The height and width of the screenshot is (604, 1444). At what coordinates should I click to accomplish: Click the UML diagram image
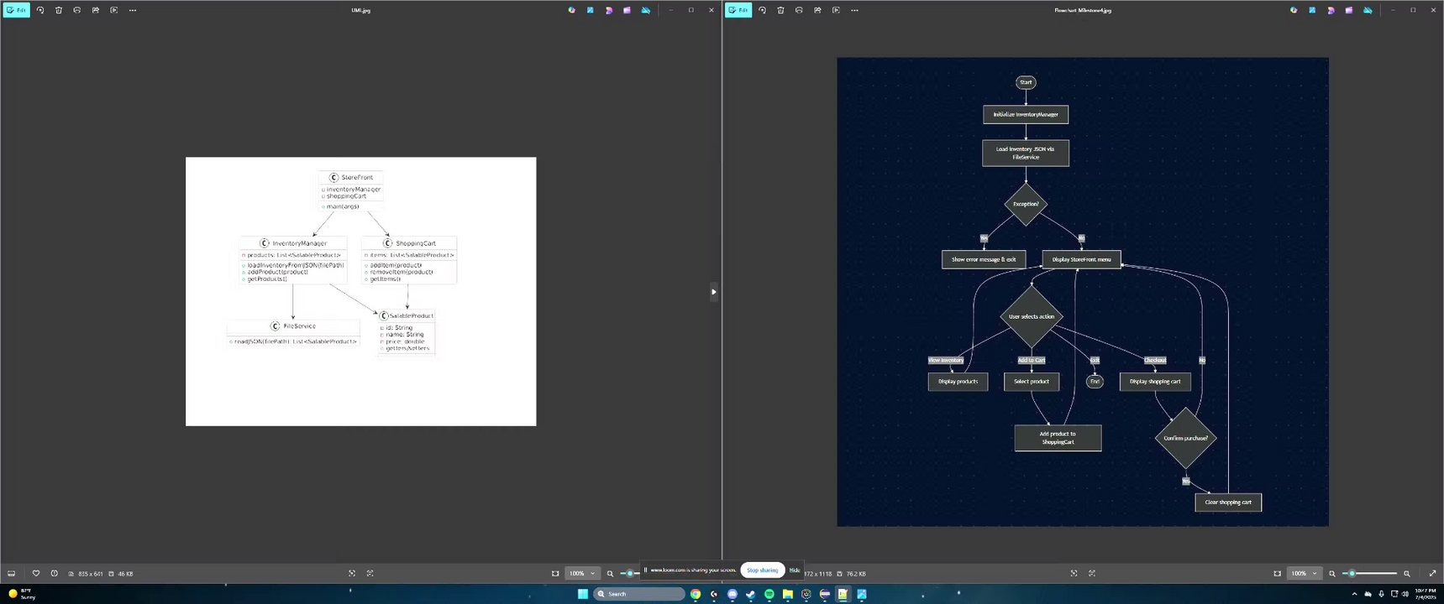[361, 291]
